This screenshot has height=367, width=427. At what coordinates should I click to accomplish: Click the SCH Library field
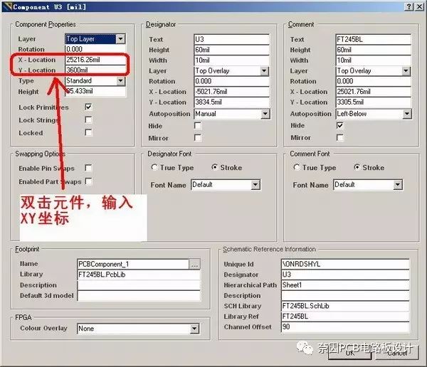(x=345, y=306)
